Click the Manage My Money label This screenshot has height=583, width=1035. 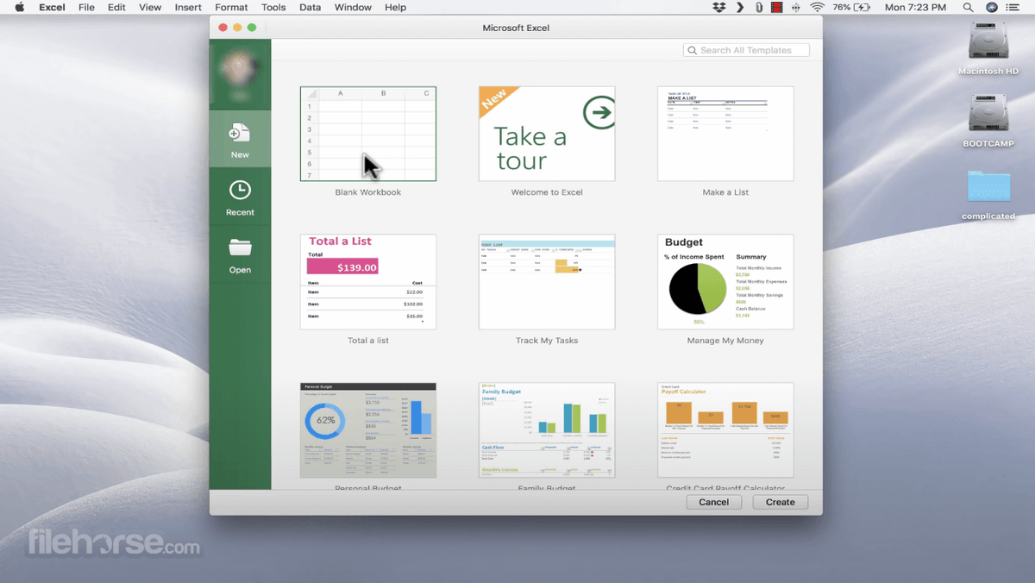[725, 341]
